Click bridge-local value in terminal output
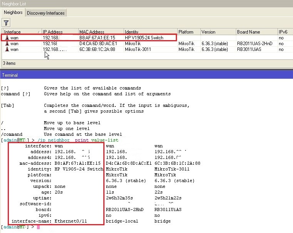Screen dimensions: 293x233 122,221
